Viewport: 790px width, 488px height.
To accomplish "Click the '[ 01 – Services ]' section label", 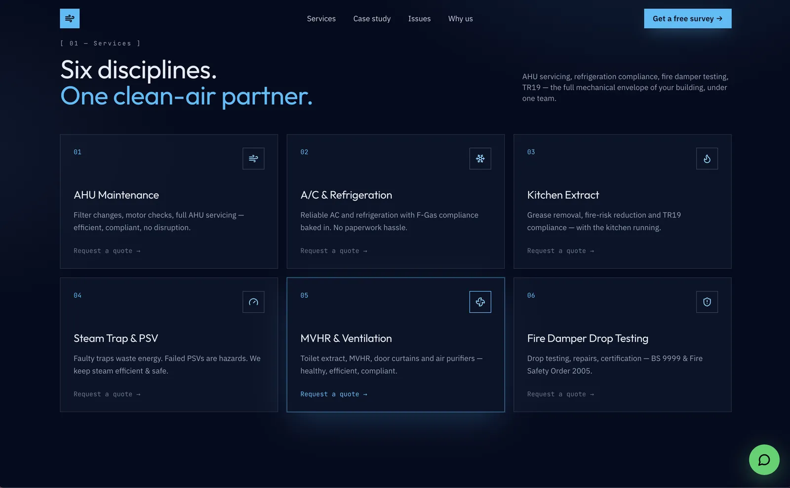I will (100, 43).
